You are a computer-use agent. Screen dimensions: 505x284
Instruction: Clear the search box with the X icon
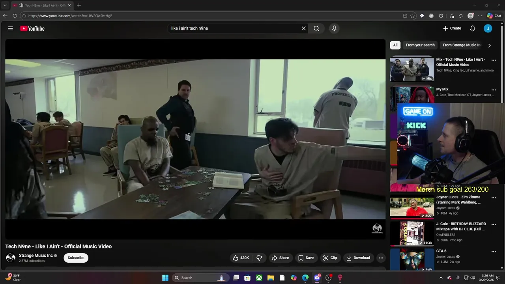point(304,28)
